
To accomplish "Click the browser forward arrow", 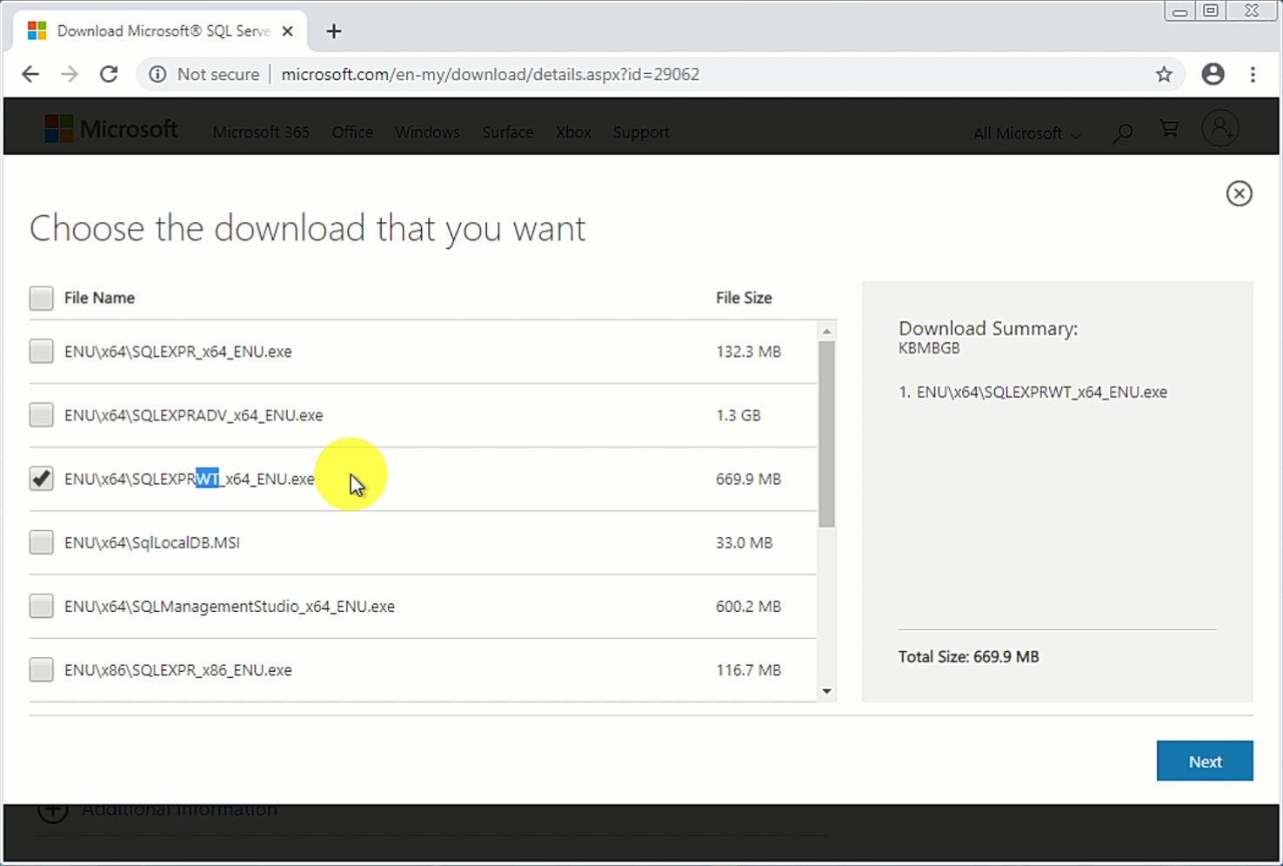I will coord(70,74).
